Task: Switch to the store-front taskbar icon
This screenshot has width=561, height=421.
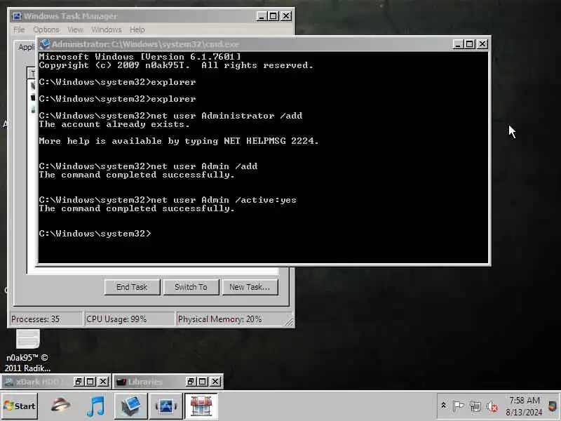Action: coord(201,406)
